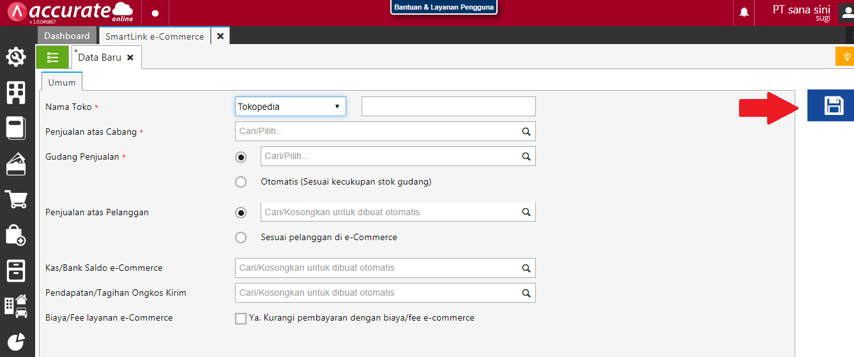
Task: Focus the Gudang Penjualan search field
Action: (398, 156)
